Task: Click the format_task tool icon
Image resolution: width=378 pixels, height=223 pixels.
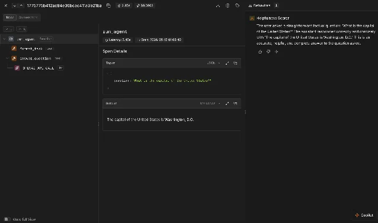Action: [14, 49]
